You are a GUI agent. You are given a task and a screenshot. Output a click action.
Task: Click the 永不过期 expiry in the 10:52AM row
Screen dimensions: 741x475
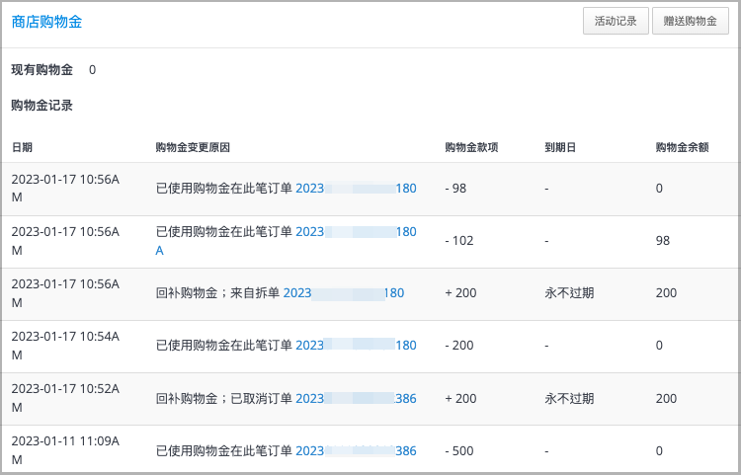(x=569, y=399)
